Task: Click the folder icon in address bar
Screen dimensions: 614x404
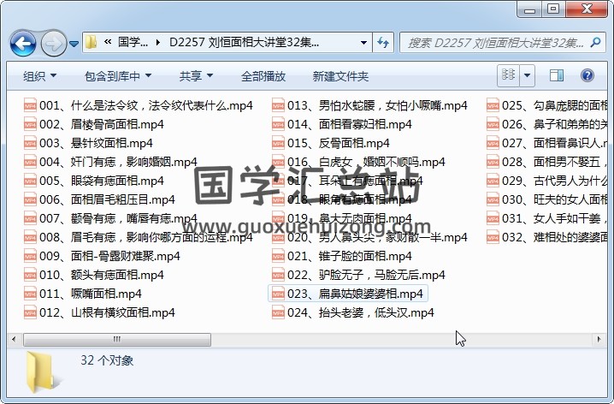Action: pyautogui.click(x=92, y=42)
